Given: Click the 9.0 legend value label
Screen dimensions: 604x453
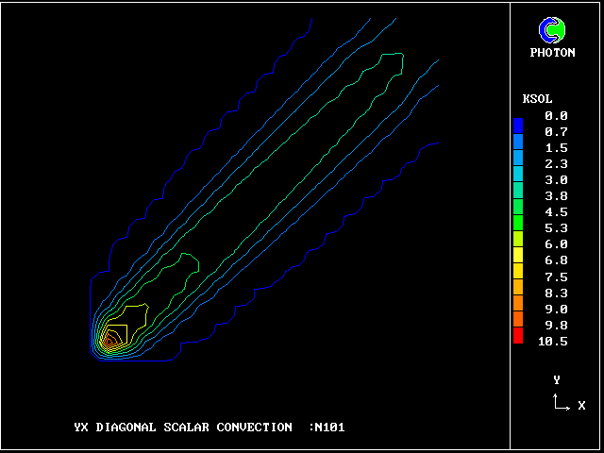Looking at the screenshot, I should tap(556, 309).
